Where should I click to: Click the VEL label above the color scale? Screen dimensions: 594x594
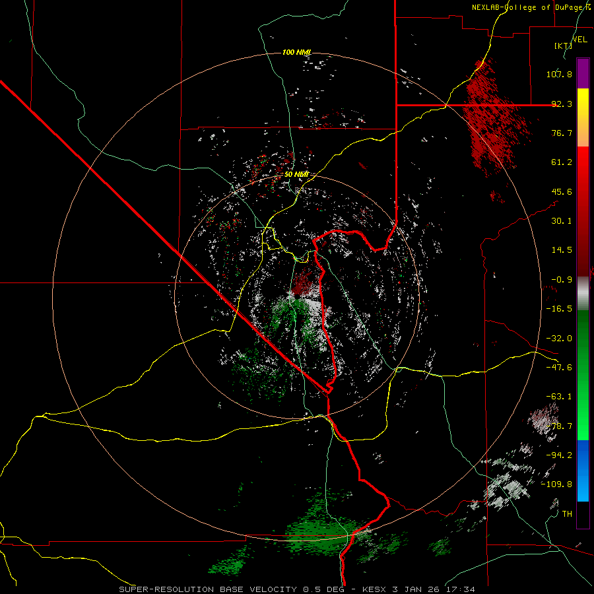click(579, 40)
